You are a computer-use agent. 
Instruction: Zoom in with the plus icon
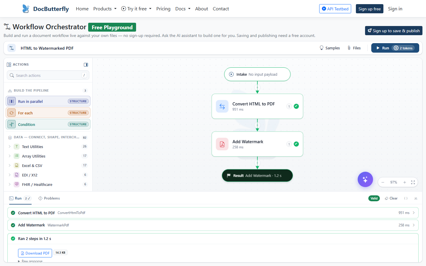point(404,182)
